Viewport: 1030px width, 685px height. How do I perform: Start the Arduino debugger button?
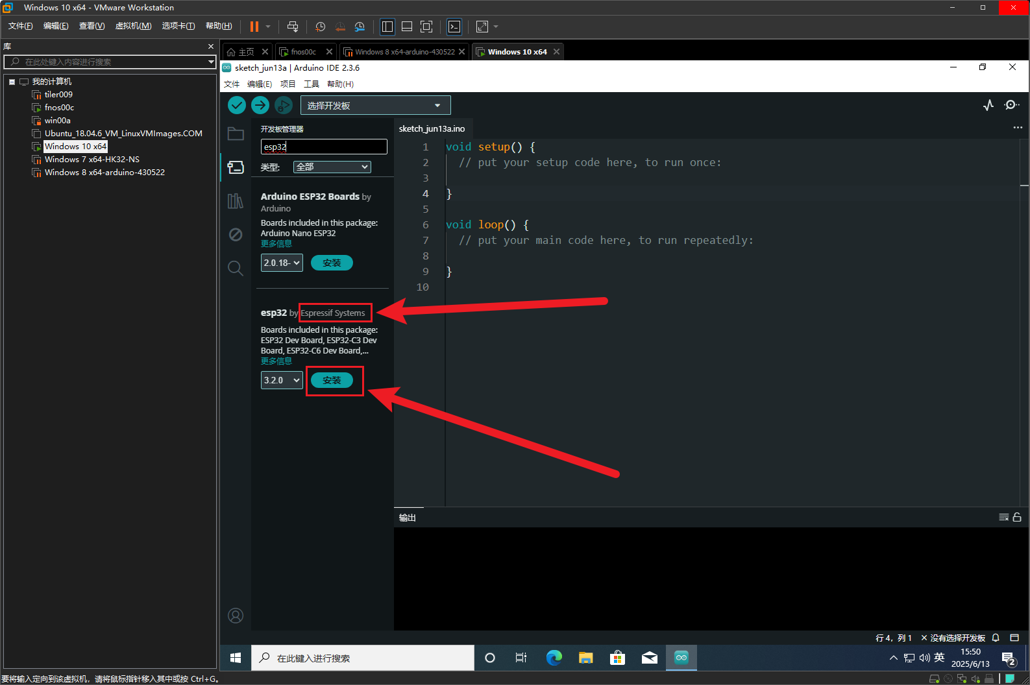(284, 105)
